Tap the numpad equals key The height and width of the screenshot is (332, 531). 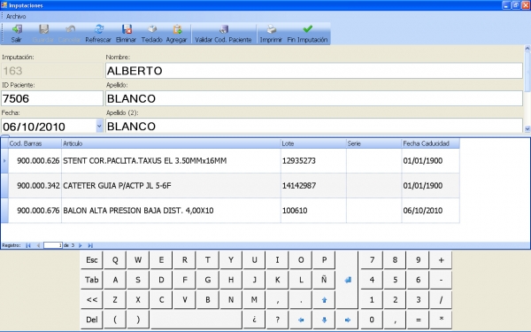point(419,320)
